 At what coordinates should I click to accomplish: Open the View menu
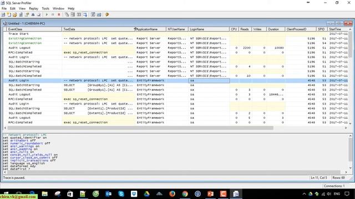click(22, 9)
